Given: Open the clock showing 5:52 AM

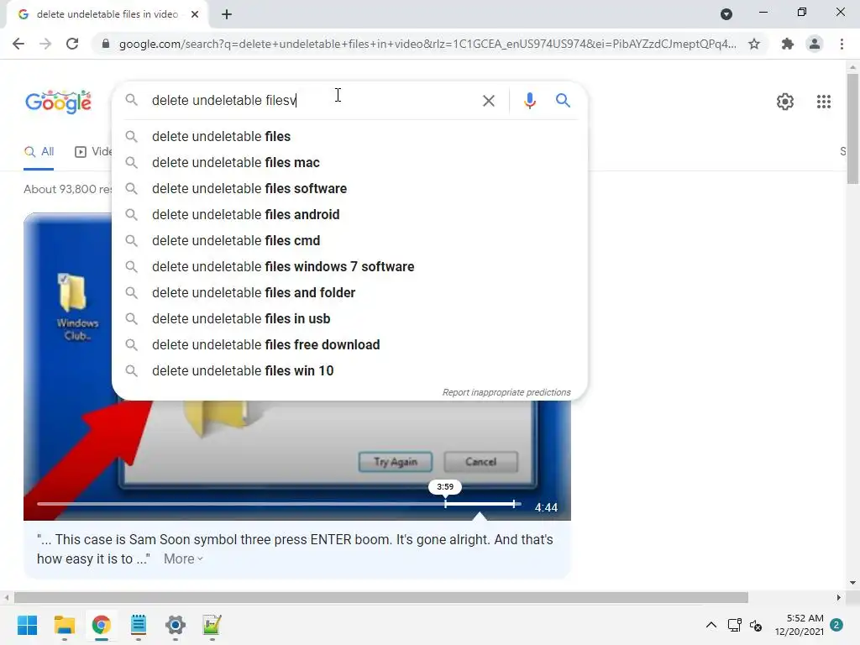Looking at the screenshot, I should tap(800, 625).
